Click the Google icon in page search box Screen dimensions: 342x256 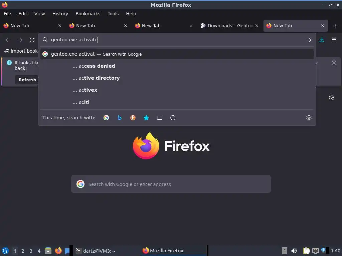pos(80,184)
